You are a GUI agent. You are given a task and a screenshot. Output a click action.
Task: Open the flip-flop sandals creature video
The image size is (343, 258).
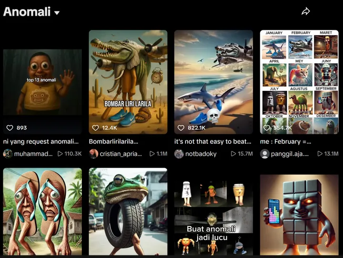point(42,211)
